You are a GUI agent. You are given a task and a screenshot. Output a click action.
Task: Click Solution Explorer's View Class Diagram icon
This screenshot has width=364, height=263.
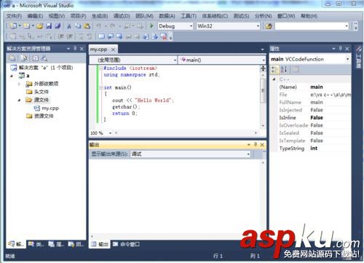tap(44, 58)
